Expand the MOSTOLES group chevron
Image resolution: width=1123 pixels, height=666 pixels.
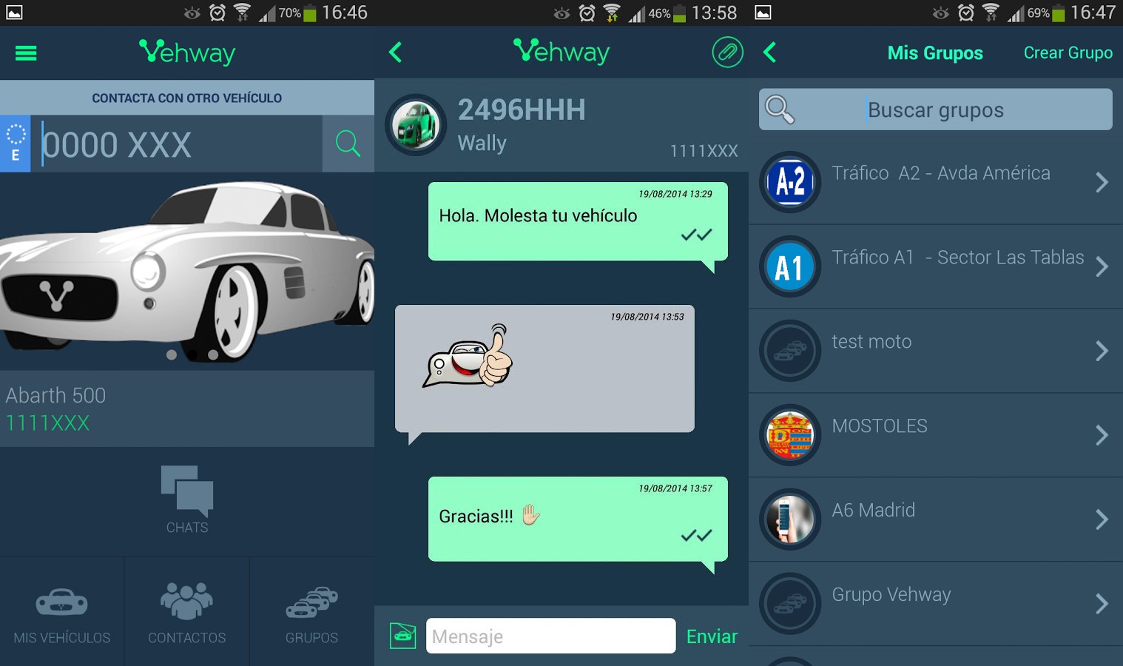click(x=1101, y=435)
